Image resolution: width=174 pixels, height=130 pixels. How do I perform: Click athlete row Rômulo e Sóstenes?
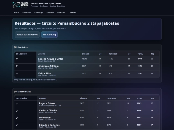click(x=87, y=126)
